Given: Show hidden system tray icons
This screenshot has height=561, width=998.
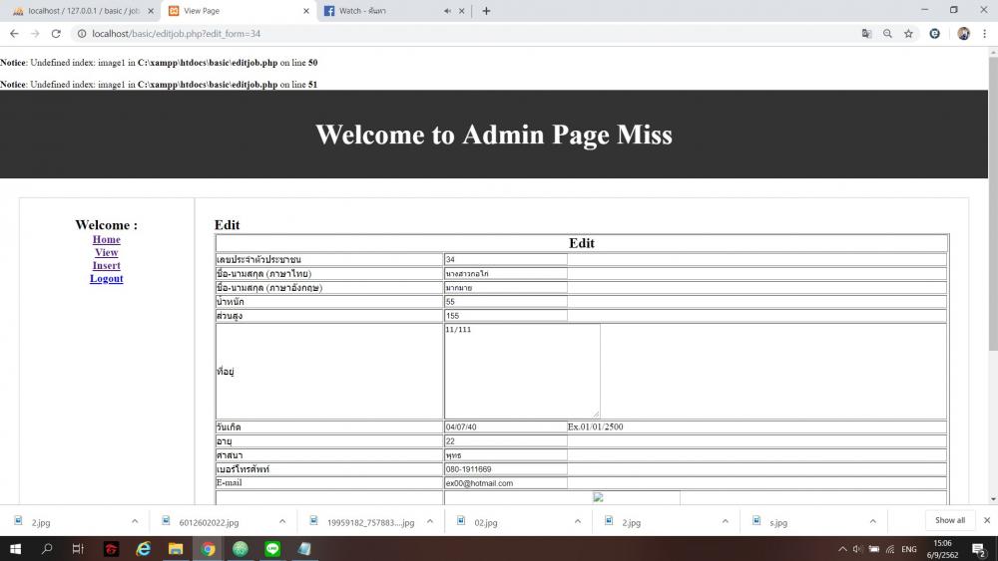Looking at the screenshot, I should 842,549.
